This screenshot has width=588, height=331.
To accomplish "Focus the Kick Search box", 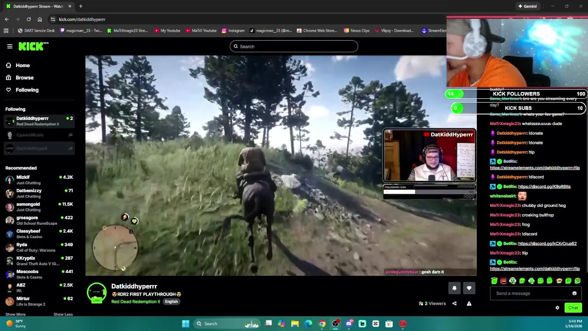I will 294,46.
